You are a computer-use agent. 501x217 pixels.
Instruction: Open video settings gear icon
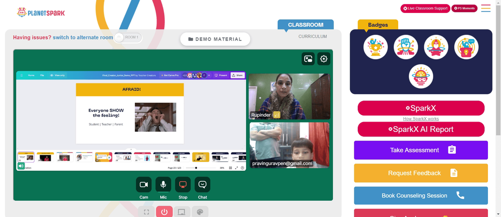tap(324, 59)
